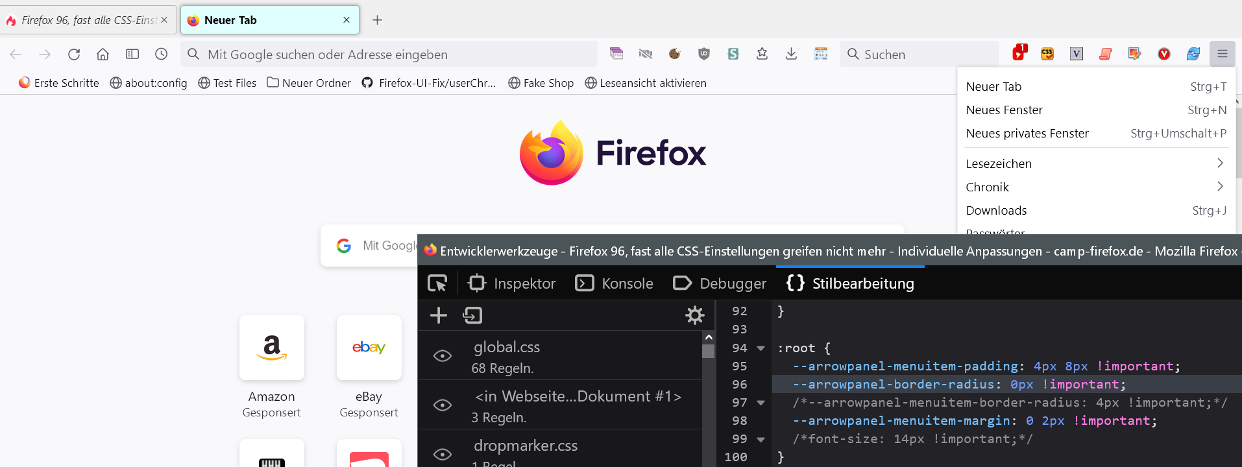The image size is (1242, 467).
Task: Open the history clock icon in toolbar
Action: 162,54
